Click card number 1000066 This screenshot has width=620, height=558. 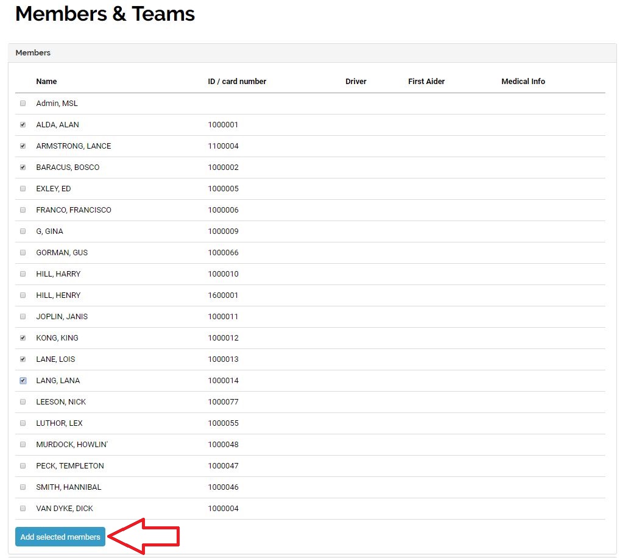click(223, 253)
